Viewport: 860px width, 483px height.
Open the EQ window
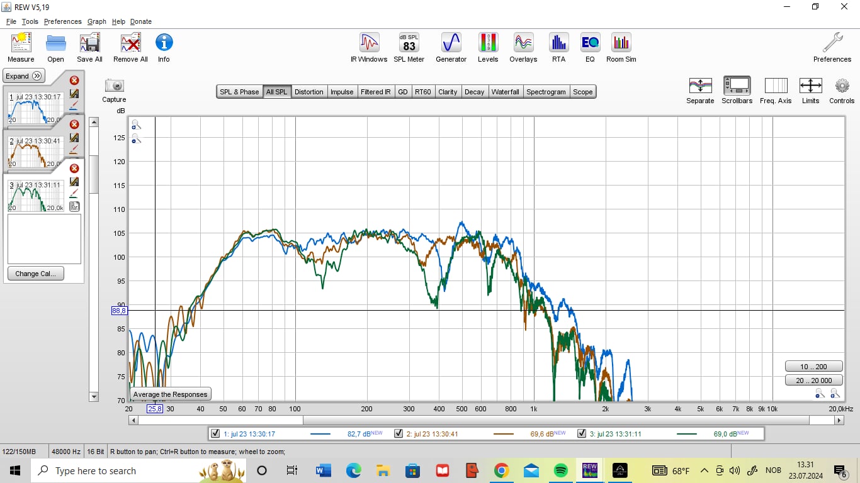(x=589, y=43)
